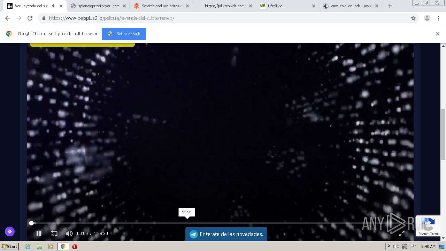Viewport: 446px width, 251px height.
Task: Switch to splendidprizeforyou.com tab
Action: point(99,6)
